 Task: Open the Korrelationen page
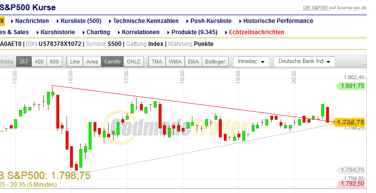click(x=141, y=32)
